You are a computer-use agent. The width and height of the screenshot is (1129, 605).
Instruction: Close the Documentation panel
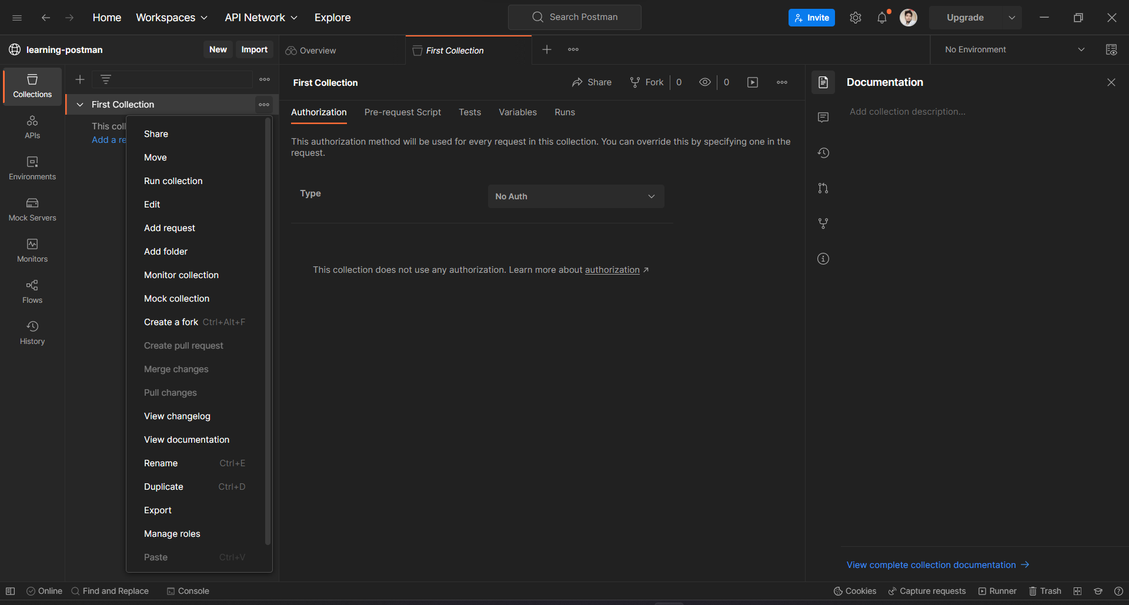click(1111, 82)
